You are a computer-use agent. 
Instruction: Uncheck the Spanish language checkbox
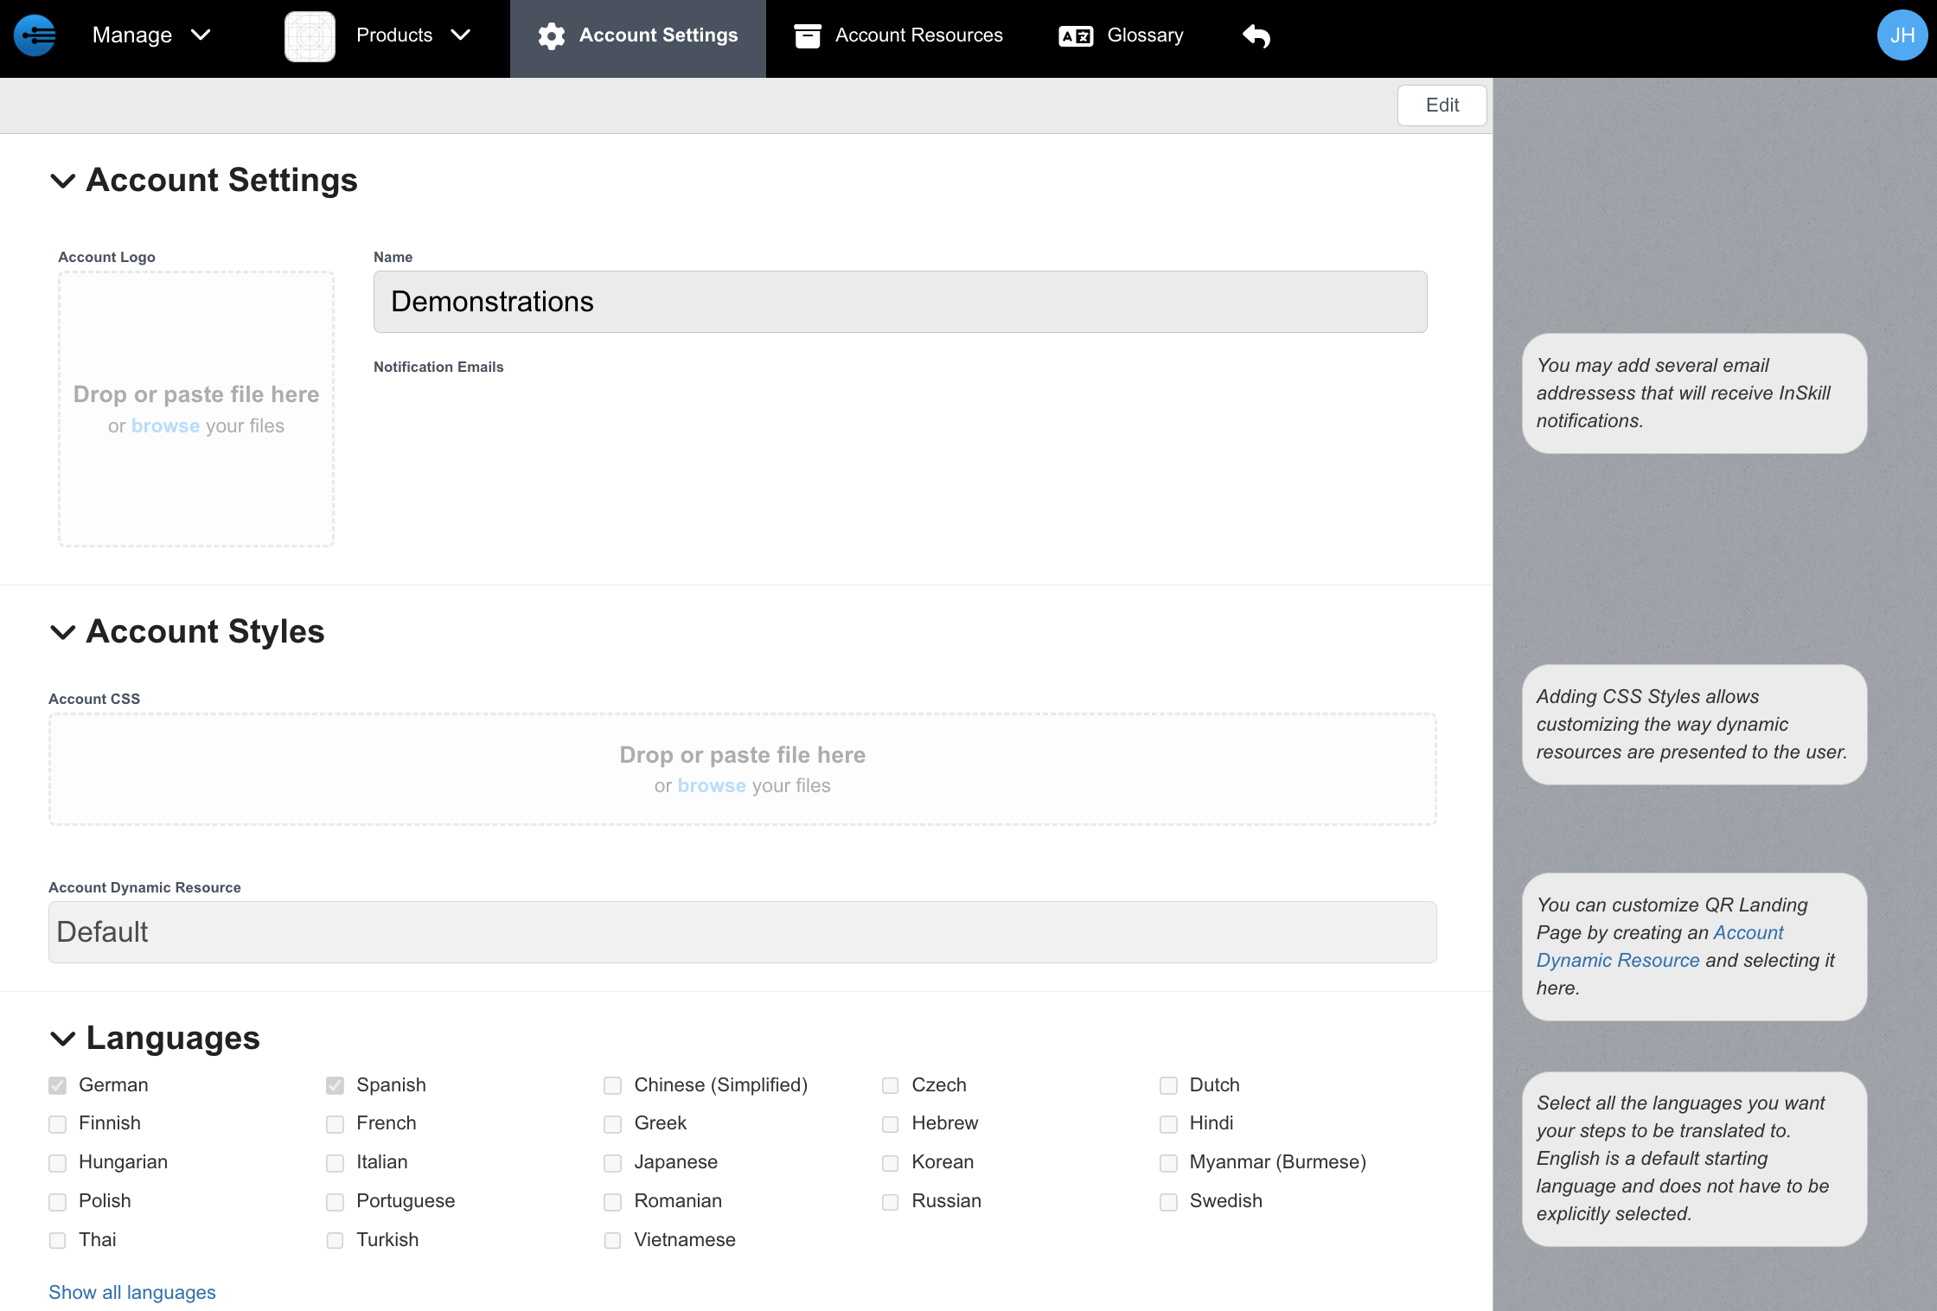click(x=336, y=1085)
